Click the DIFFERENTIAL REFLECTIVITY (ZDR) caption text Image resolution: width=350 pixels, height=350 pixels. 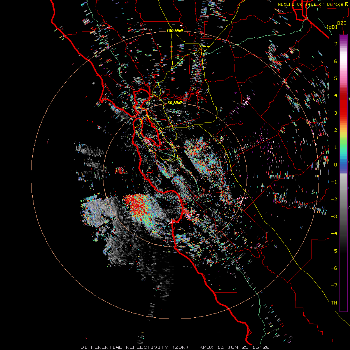click(x=135, y=347)
